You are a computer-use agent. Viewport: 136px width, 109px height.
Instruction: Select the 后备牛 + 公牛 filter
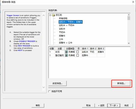(66, 43)
